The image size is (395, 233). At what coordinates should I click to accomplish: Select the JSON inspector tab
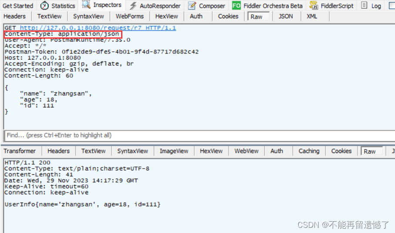(x=286, y=17)
